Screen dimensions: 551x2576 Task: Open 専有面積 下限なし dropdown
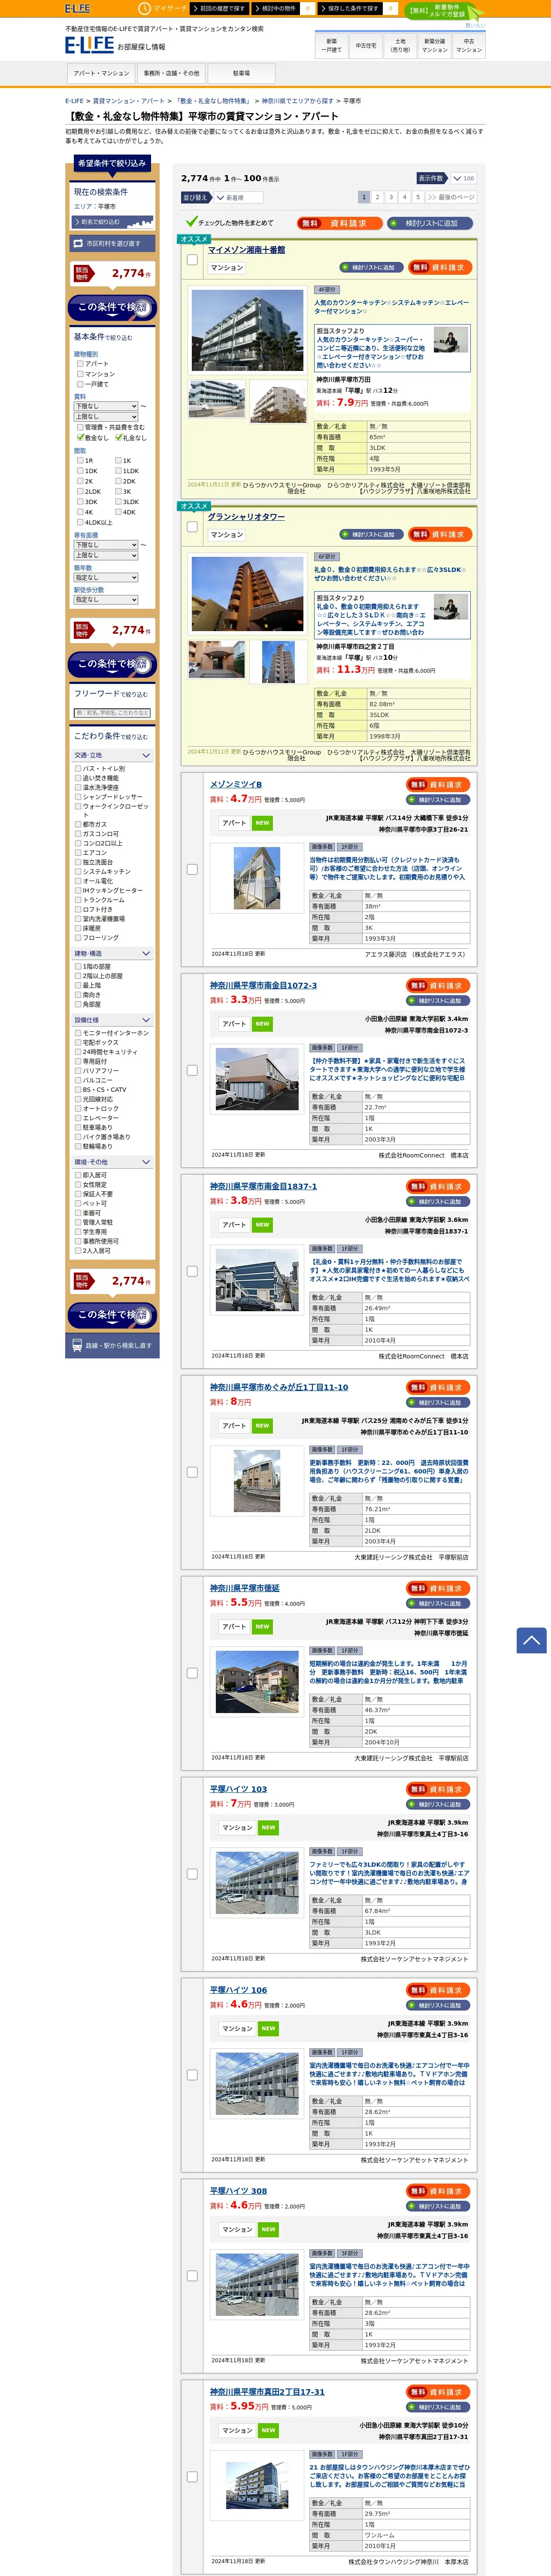pyautogui.click(x=106, y=545)
